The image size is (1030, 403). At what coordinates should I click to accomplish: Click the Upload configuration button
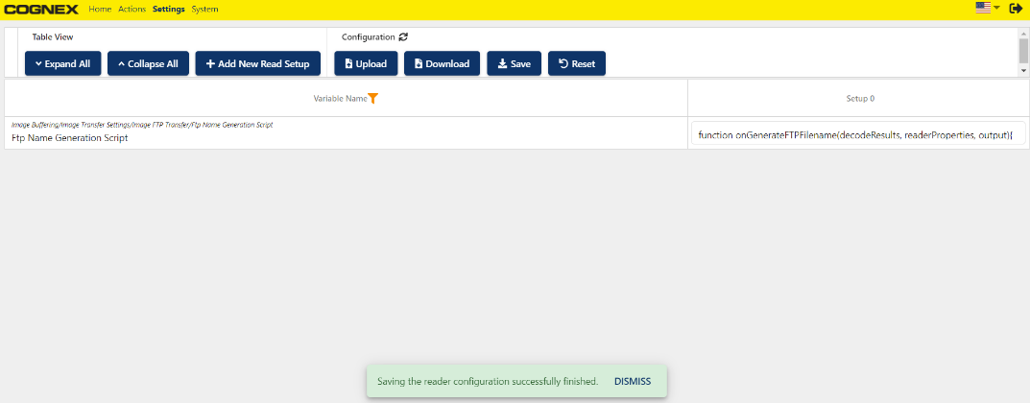[366, 63]
